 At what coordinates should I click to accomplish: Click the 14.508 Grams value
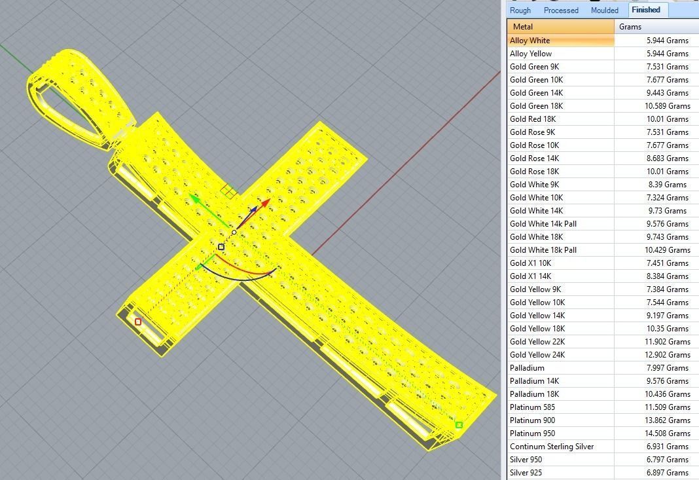click(668, 433)
